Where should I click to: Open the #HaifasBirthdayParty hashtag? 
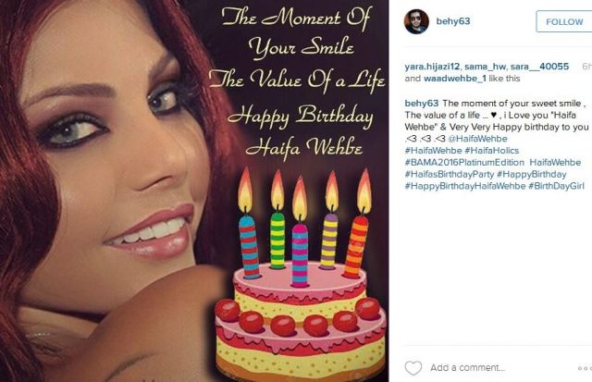(450, 175)
